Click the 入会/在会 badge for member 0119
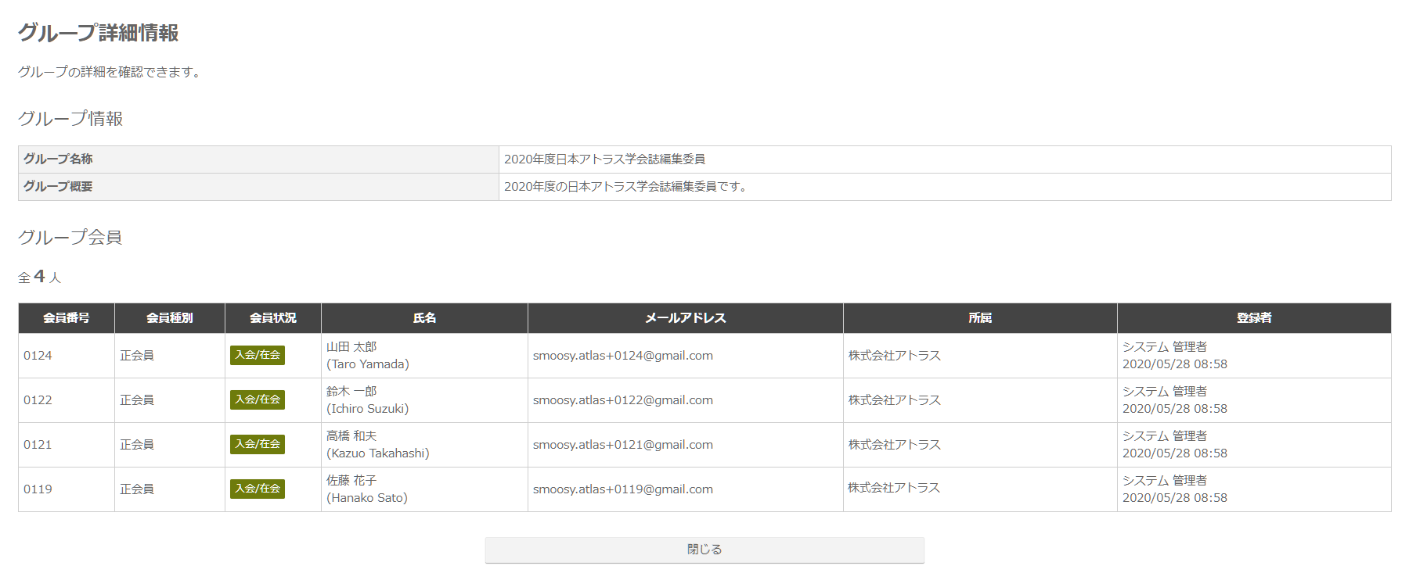This screenshot has height=584, width=1409. [258, 489]
